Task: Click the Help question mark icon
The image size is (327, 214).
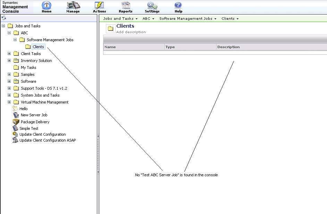Action: pos(178,6)
